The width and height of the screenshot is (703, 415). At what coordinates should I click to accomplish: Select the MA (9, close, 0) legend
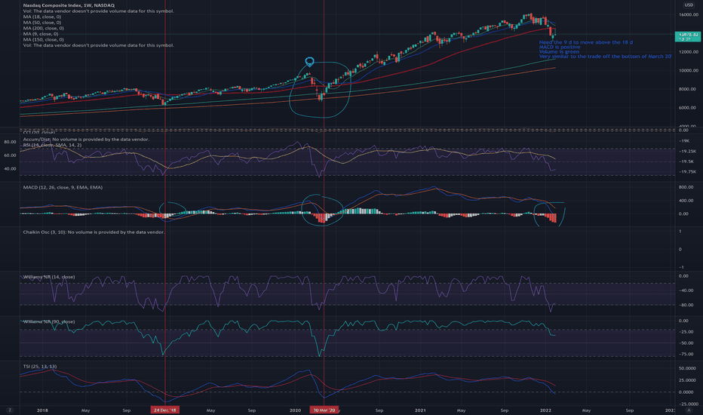click(41, 34)
